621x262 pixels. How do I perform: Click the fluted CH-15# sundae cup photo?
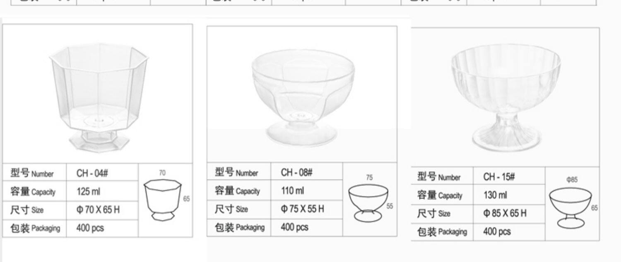tap(506, 98)
